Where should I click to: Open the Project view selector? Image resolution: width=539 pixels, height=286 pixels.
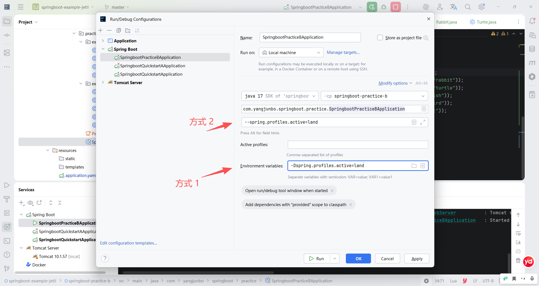[x=28, y=22]
